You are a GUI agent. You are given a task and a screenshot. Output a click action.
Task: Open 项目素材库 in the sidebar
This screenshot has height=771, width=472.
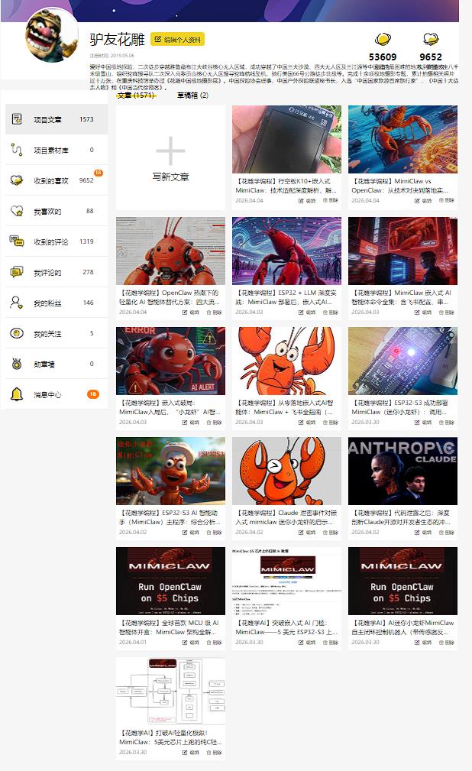(x=57, y=150)
